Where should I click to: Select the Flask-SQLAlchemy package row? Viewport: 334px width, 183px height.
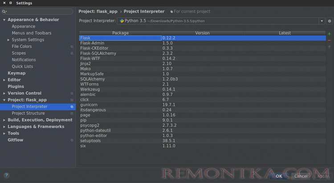203,53
